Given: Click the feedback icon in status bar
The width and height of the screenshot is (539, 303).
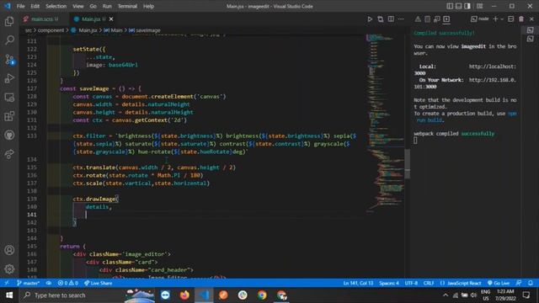Looking at the screenshot, I should (x=519, y=283).
